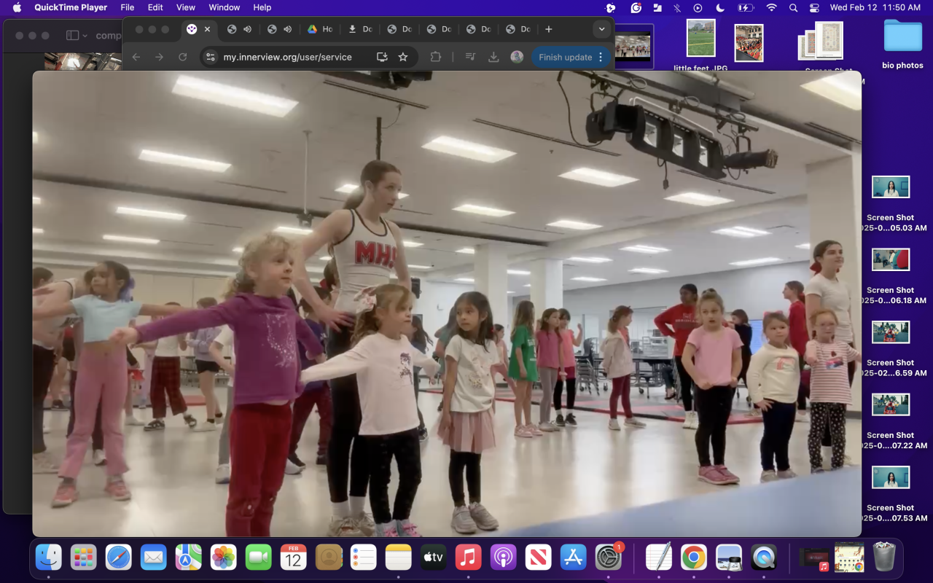Open Chrome three-dot menu beside Finish update
933x583 pixels.
pos(601,57)
